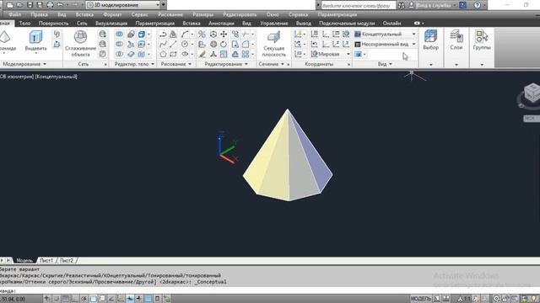Toggle Polar tracking in the status bar
Image resolution: width=540 pixels, height=303 pixels.
[84, 299]
